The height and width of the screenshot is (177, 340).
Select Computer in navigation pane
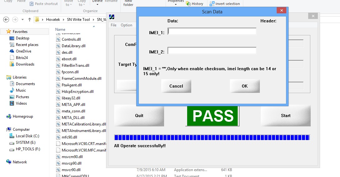[x=21, y=129]
